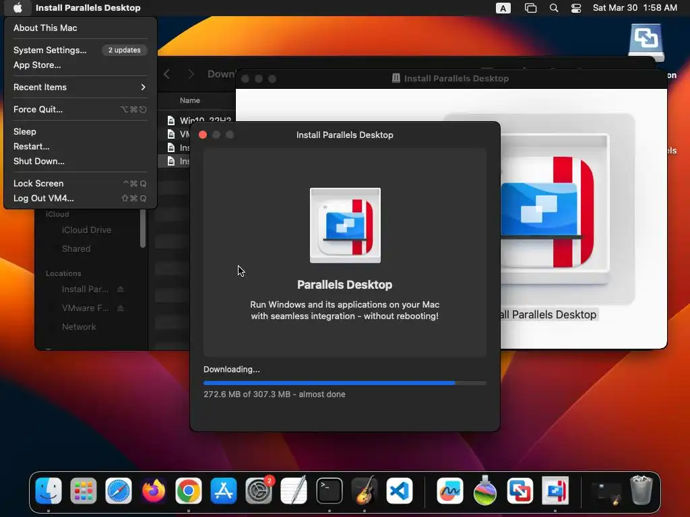Open Visual Studio Code from the Dock
Viewport: 690px width, 517px height.
coord(400,491)
